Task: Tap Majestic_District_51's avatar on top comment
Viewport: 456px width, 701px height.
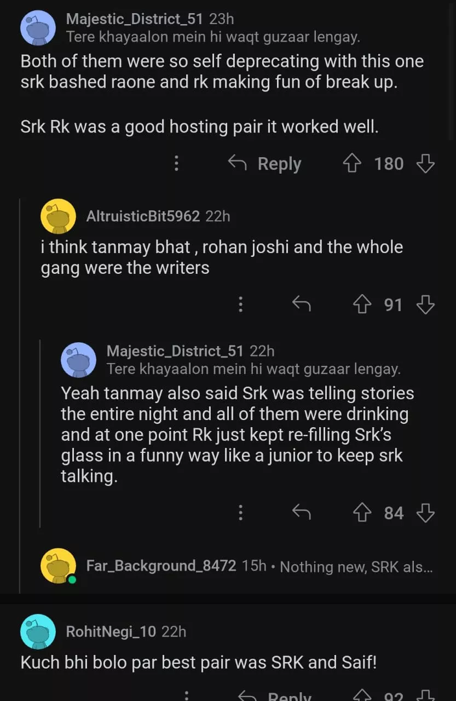Action: [38, 28]
